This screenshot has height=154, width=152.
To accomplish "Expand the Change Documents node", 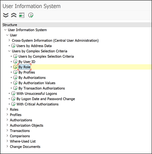I will pos(7,146).
